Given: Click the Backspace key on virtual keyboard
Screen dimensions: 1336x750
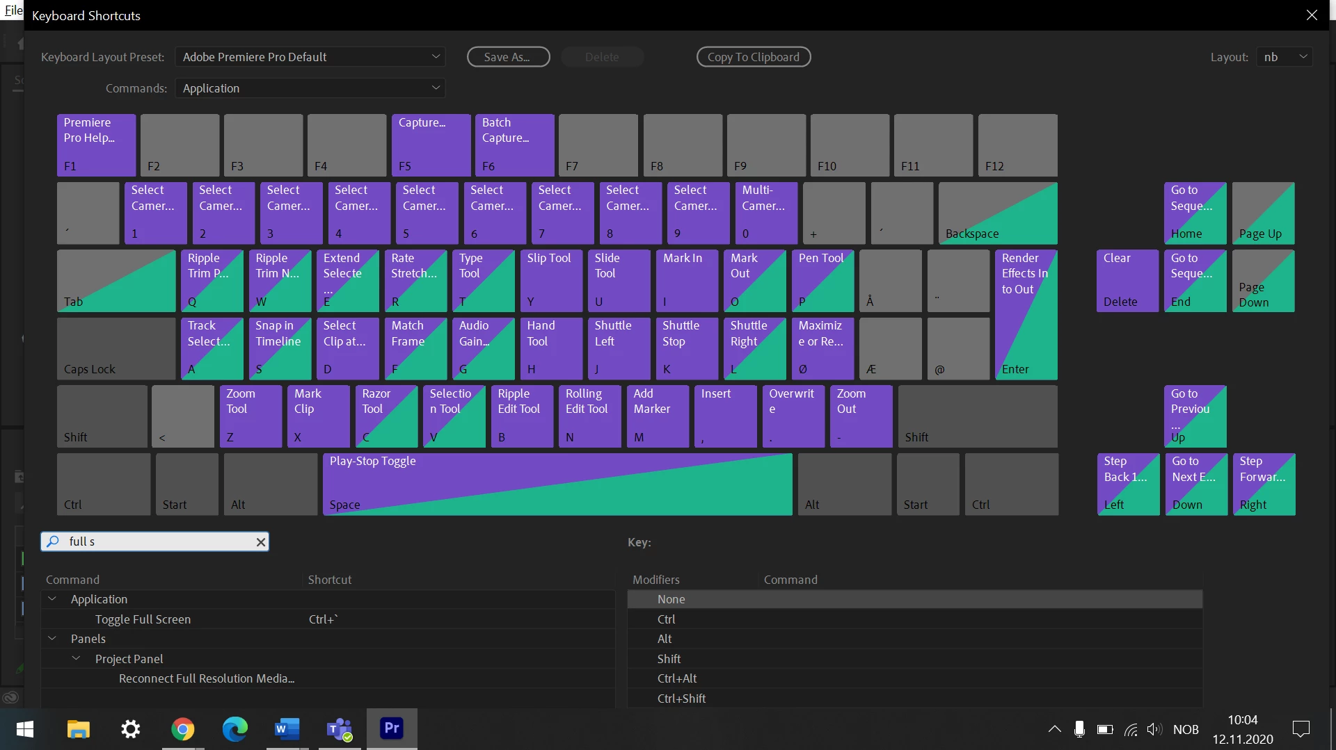Looking at the screenshot, I should tap(998, 213).
